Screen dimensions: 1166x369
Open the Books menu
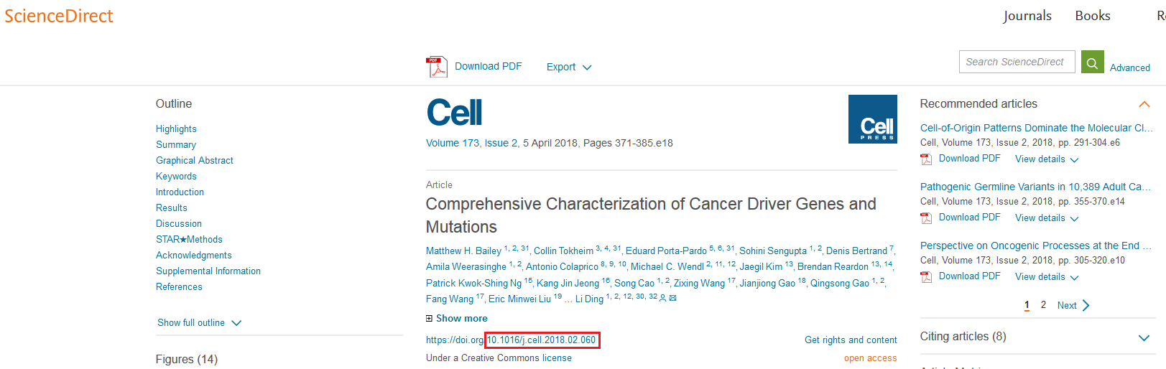click(1093, 16)
